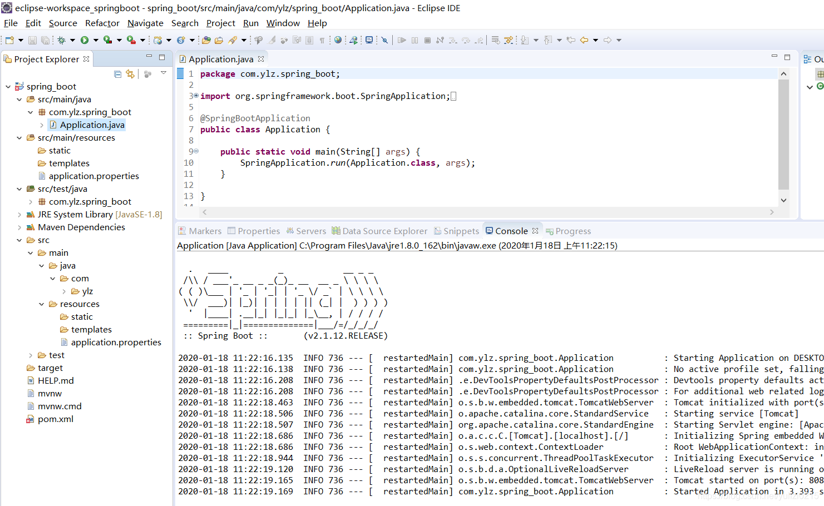Toggle Show Whitespace Characters pilcrow icon
824x506 pixels.
tap(322, 40)
